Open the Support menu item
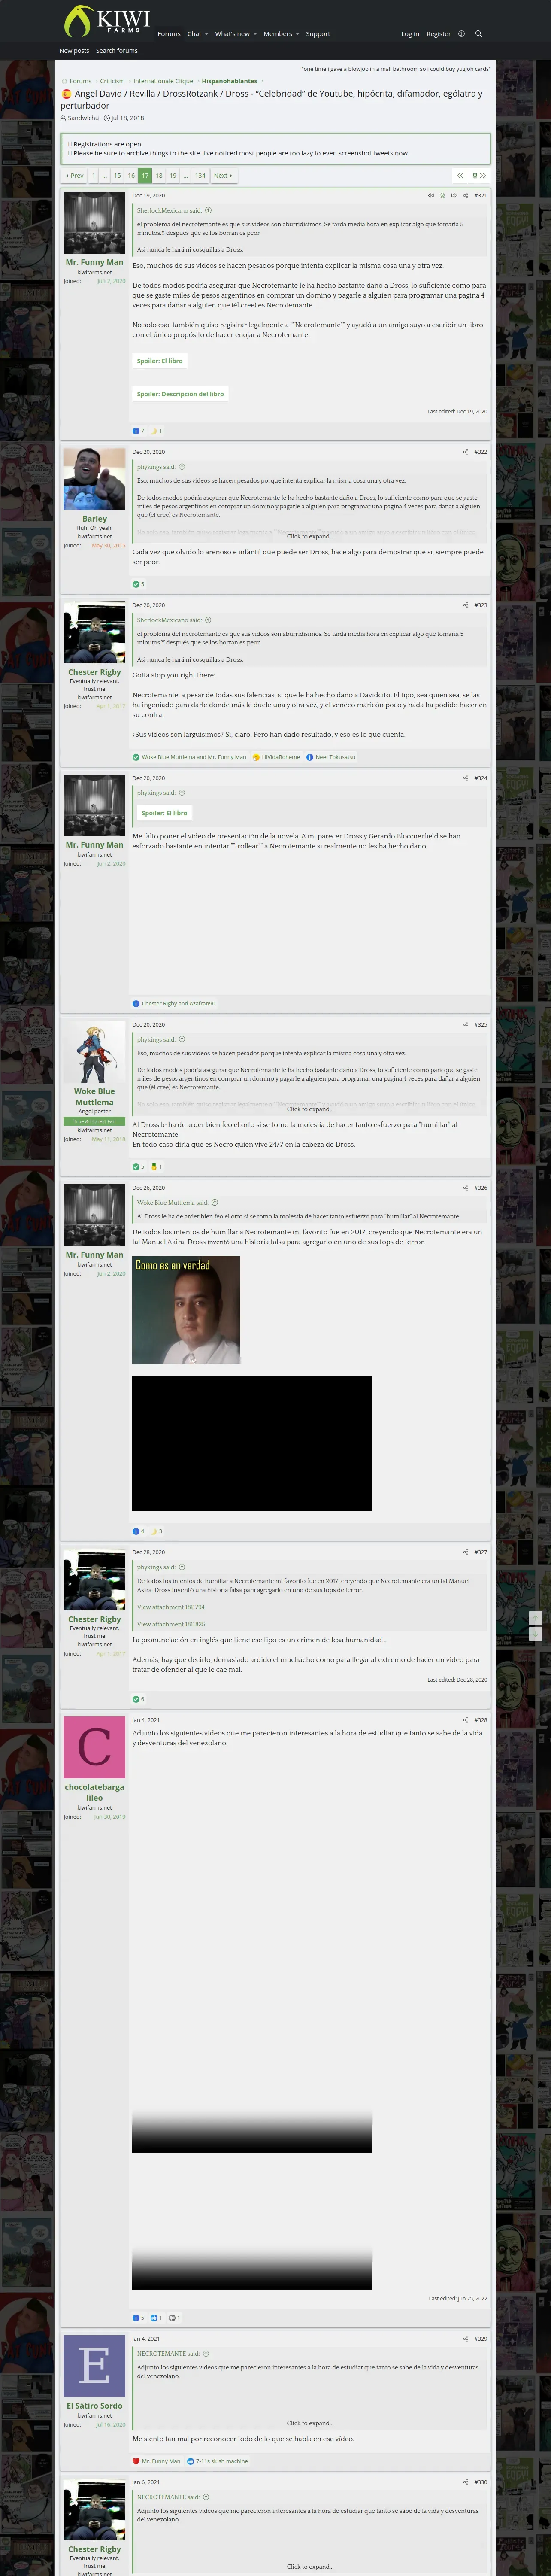 tap(318, 34)
